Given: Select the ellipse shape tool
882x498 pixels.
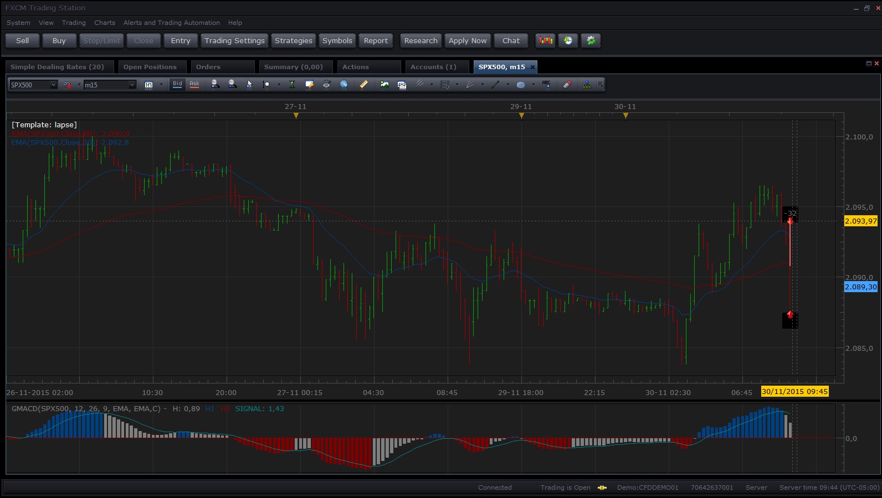Looking at the screenshot, I should click(x=521, y=84).
